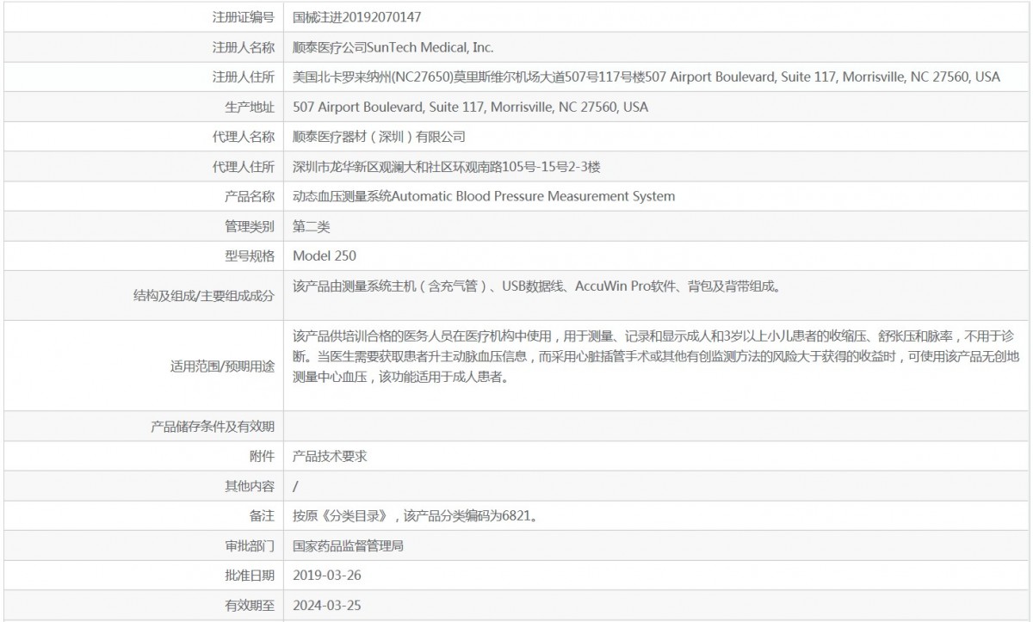
Task: Select 顺泰医疗器材（深圳）有限公司 value
Action: 379,137
